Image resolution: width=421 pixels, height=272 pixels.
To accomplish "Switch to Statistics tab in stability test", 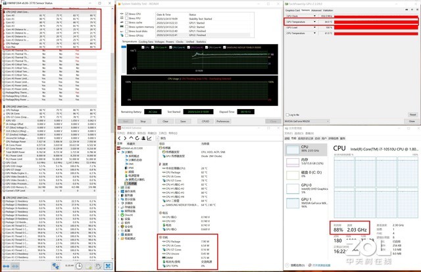I will click(201, 42).
